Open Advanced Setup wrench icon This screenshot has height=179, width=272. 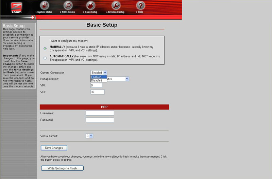point(116,5)
